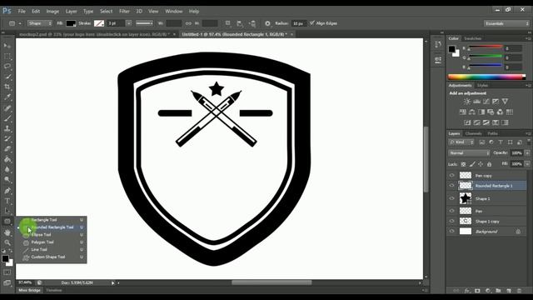533x300 pixels.
Task: Switch to the Swatches tab
Action: coord(472,38)
